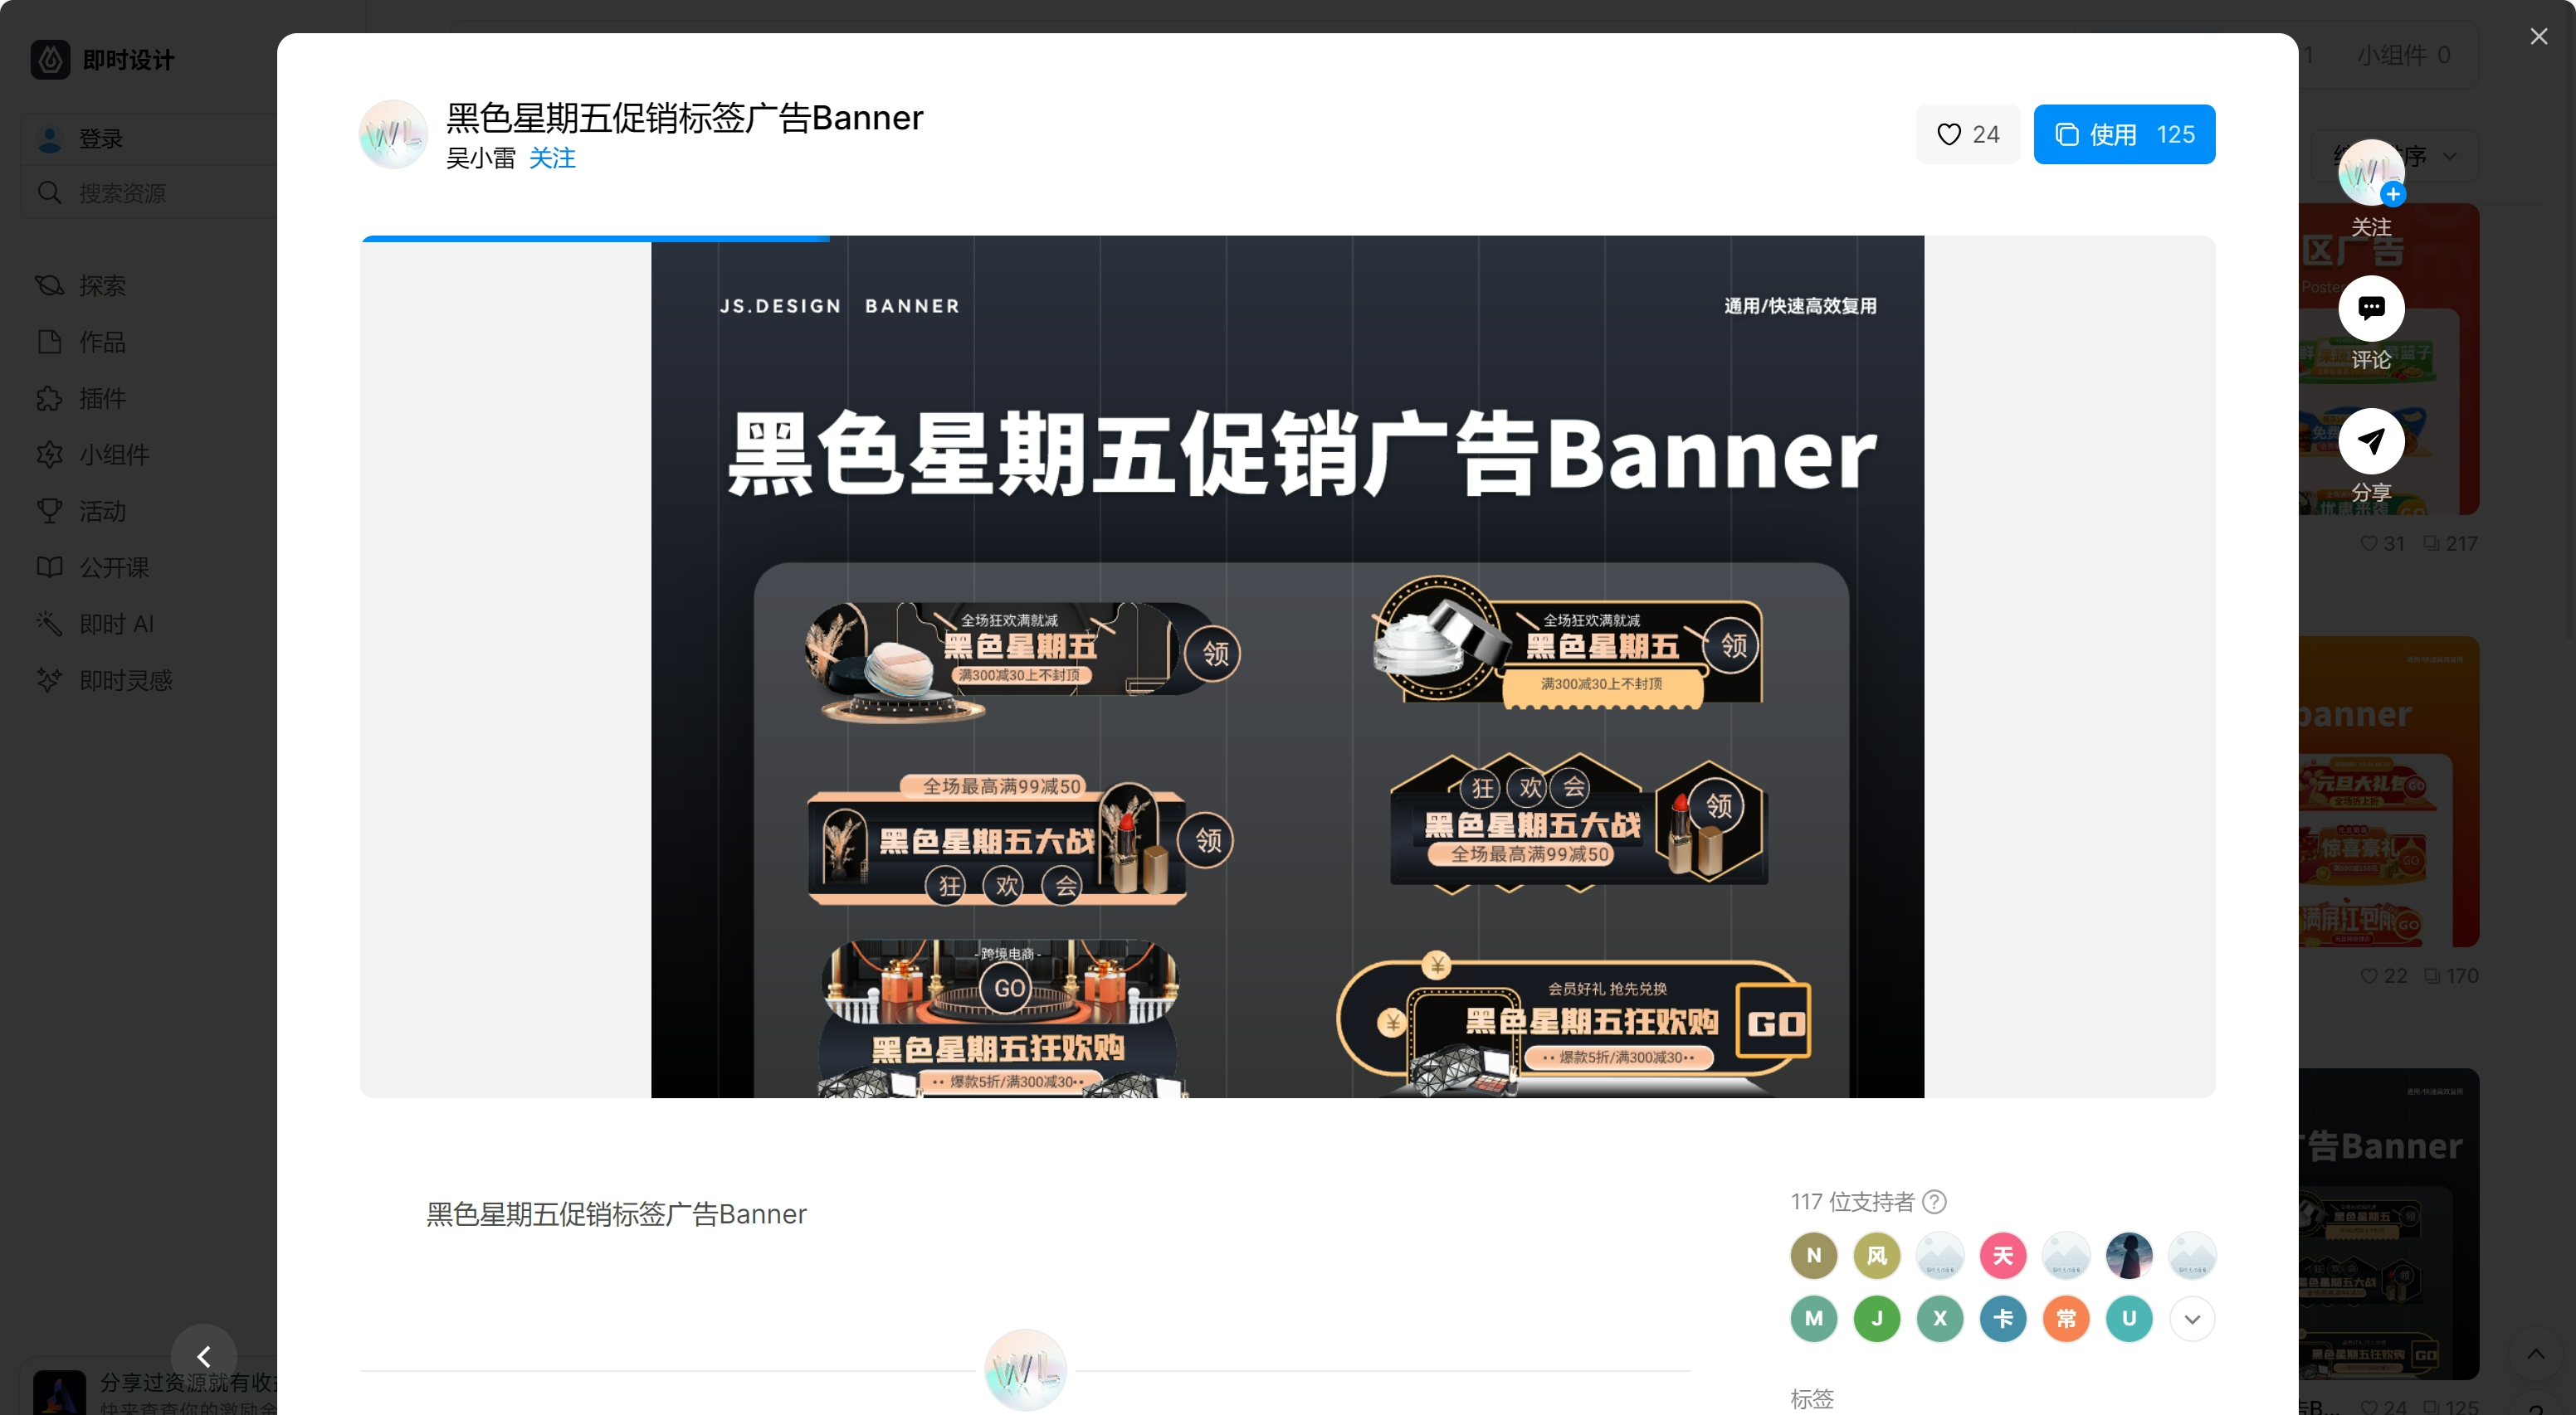2576x1415 pixels.
Task: Click supporter avatar X
Action: 1940,1319
